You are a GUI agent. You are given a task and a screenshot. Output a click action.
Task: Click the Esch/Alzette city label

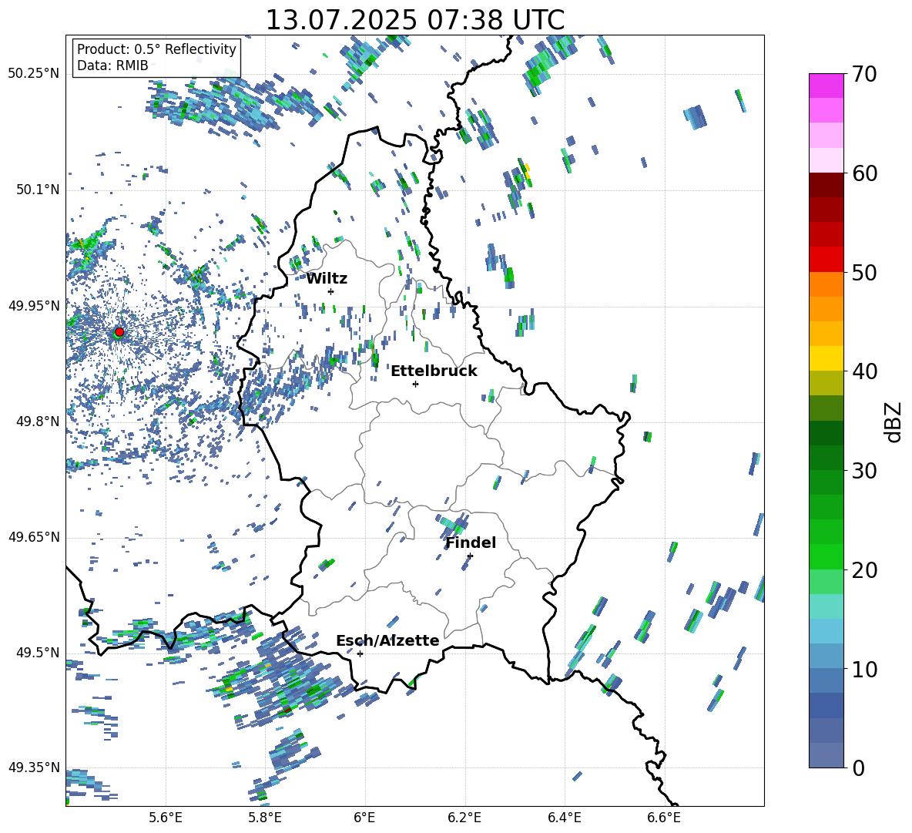(387, 640)
